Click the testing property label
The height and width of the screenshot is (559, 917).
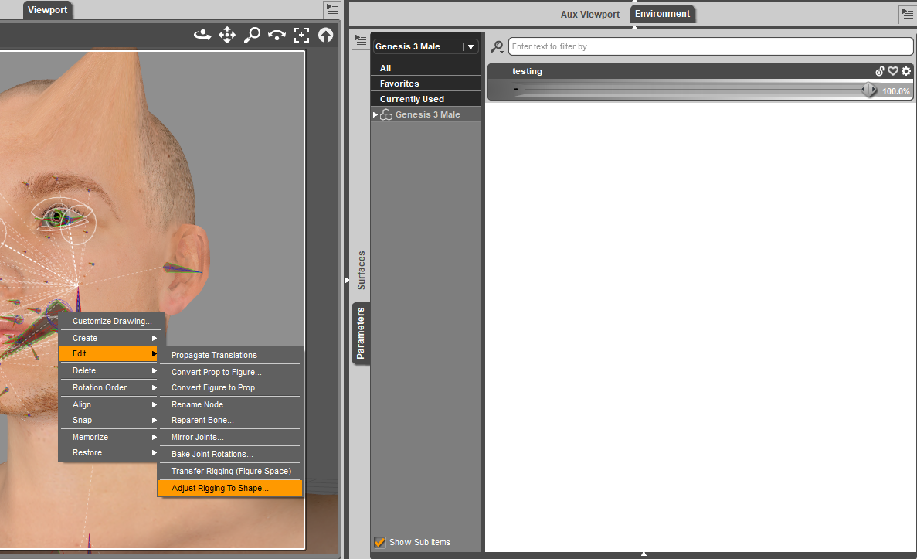coord(527,71)
